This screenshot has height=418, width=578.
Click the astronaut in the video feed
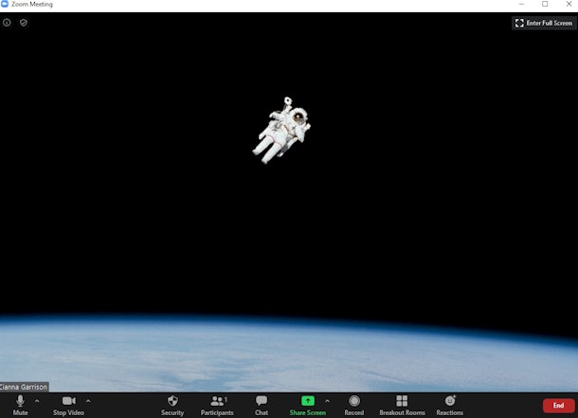(x=282, y=129)
